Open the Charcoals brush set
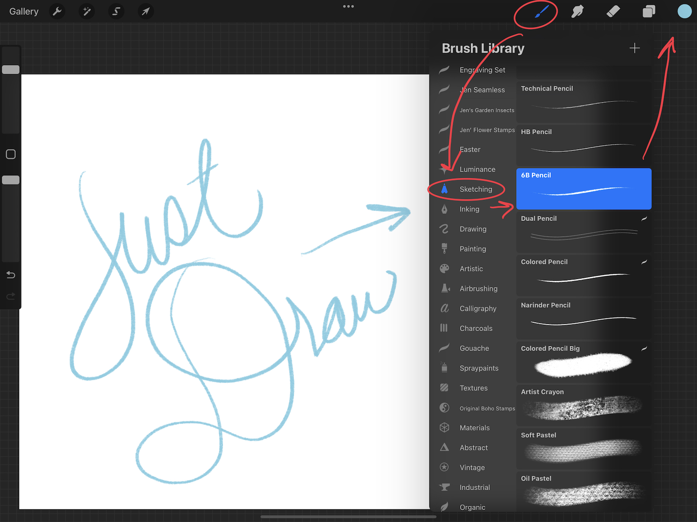The height and width of the screenshot is (522, 697). click(x=473, y=328)
